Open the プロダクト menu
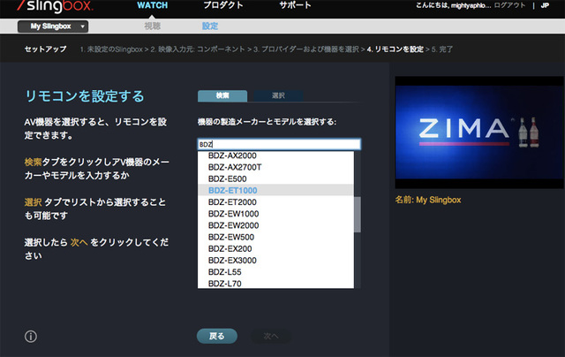 (x=223, y=5)
